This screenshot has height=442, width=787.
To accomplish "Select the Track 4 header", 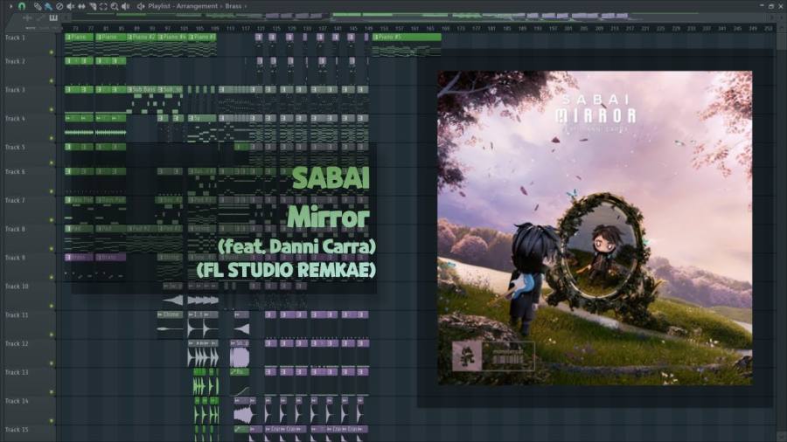I will pyautogui.click(x=28, y=128).
